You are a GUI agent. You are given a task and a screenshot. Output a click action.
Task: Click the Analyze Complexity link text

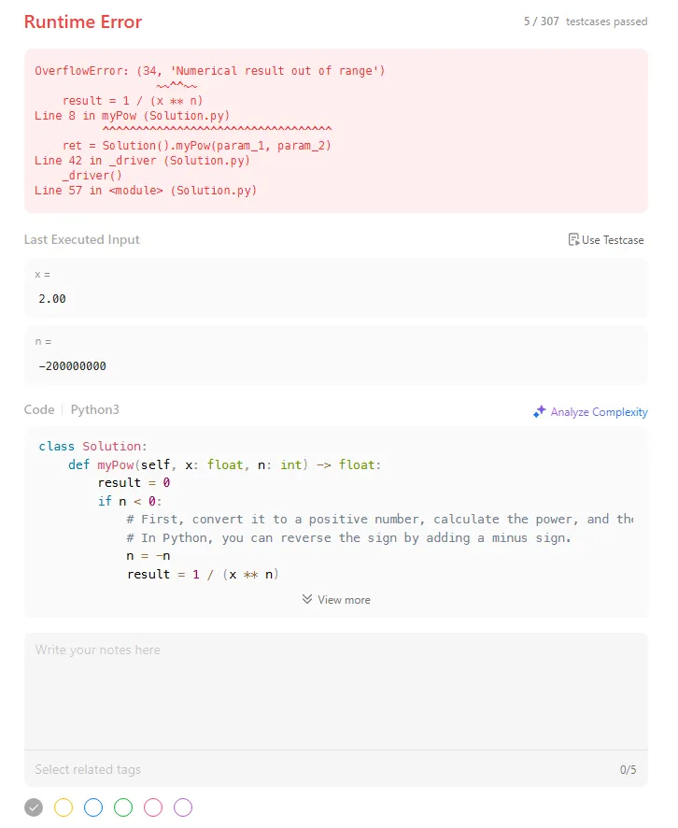599,412
